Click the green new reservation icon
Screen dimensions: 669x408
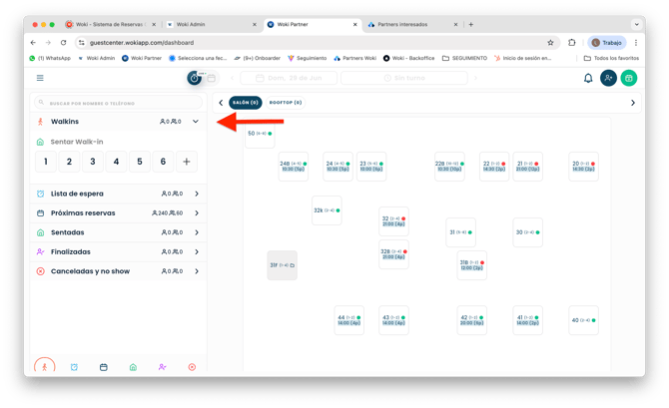point(629,78)
